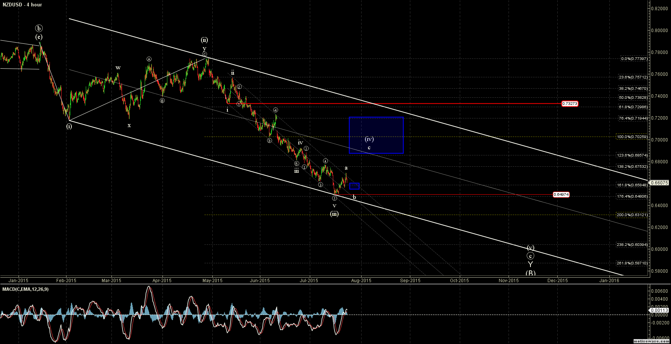Select the wave (ii) label at the May peak

pos(204,40)
